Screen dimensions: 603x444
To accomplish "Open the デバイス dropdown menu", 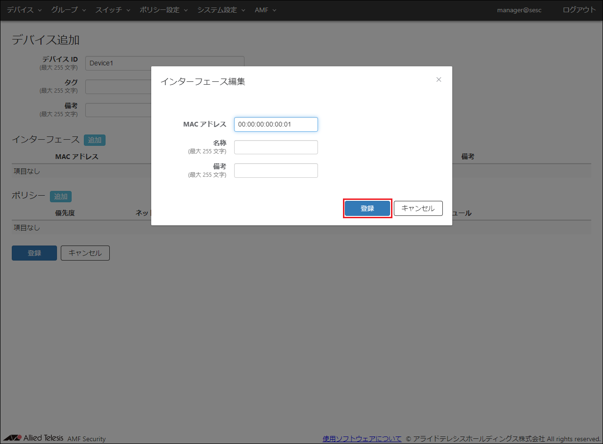I will click(x=24, y=10).
